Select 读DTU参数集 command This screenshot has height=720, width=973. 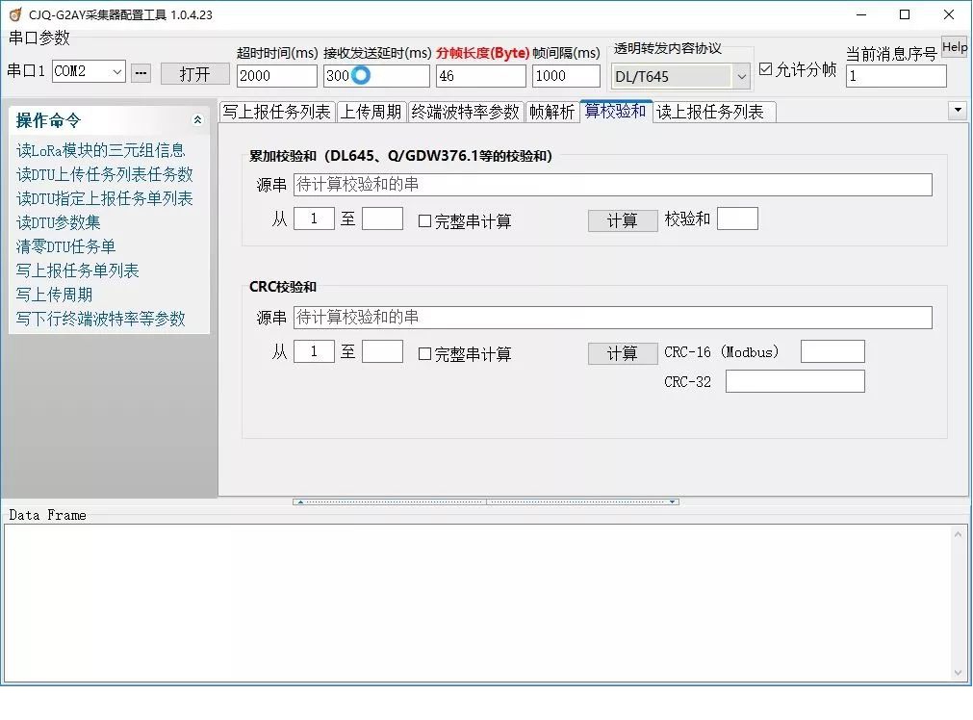tap(60, 222)
